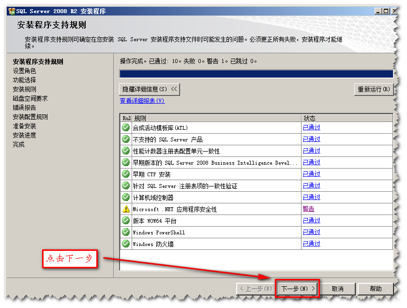The height and width of the screenshot is (308, 407).
Task: Open 已通过 link for Windows 防火墙
Action: (312, 244)
